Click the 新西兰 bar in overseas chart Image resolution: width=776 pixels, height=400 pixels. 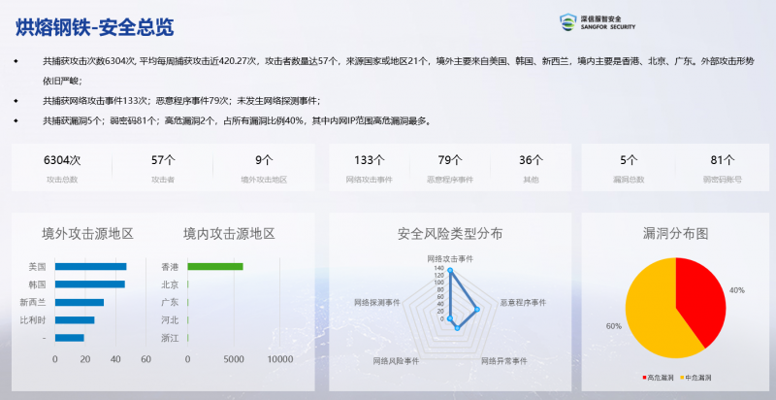(80, 303)
